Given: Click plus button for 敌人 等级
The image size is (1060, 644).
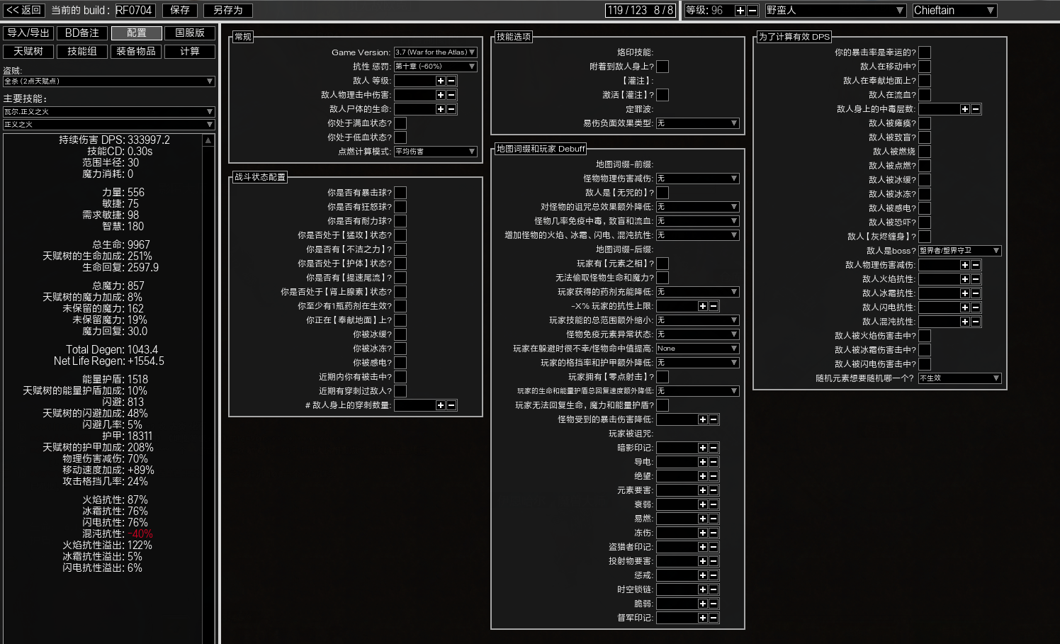Looking at the screenshot, I should tap(441, 81).
